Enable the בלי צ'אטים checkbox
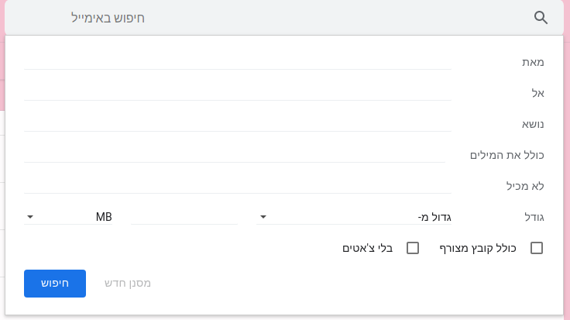570x320 pixels. [x=413, y=248]
